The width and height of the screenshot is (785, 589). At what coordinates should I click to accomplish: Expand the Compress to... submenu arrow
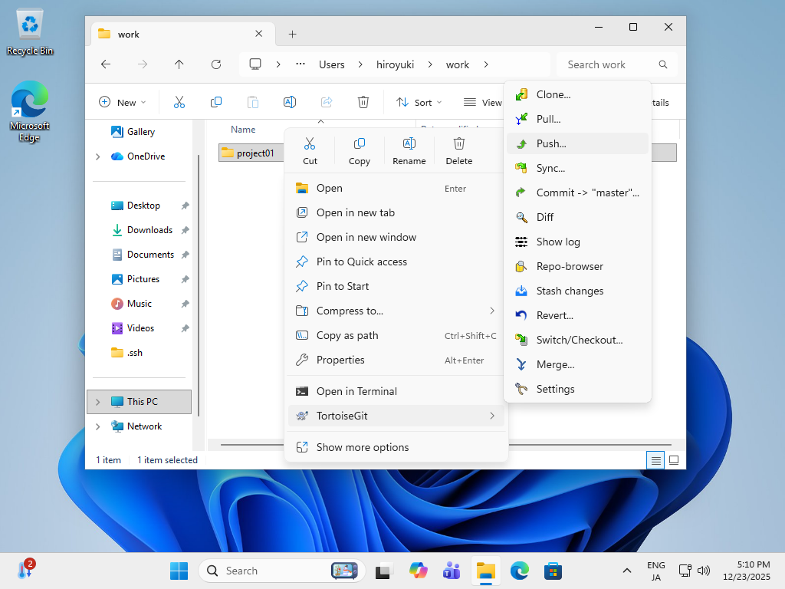point(492,311)
